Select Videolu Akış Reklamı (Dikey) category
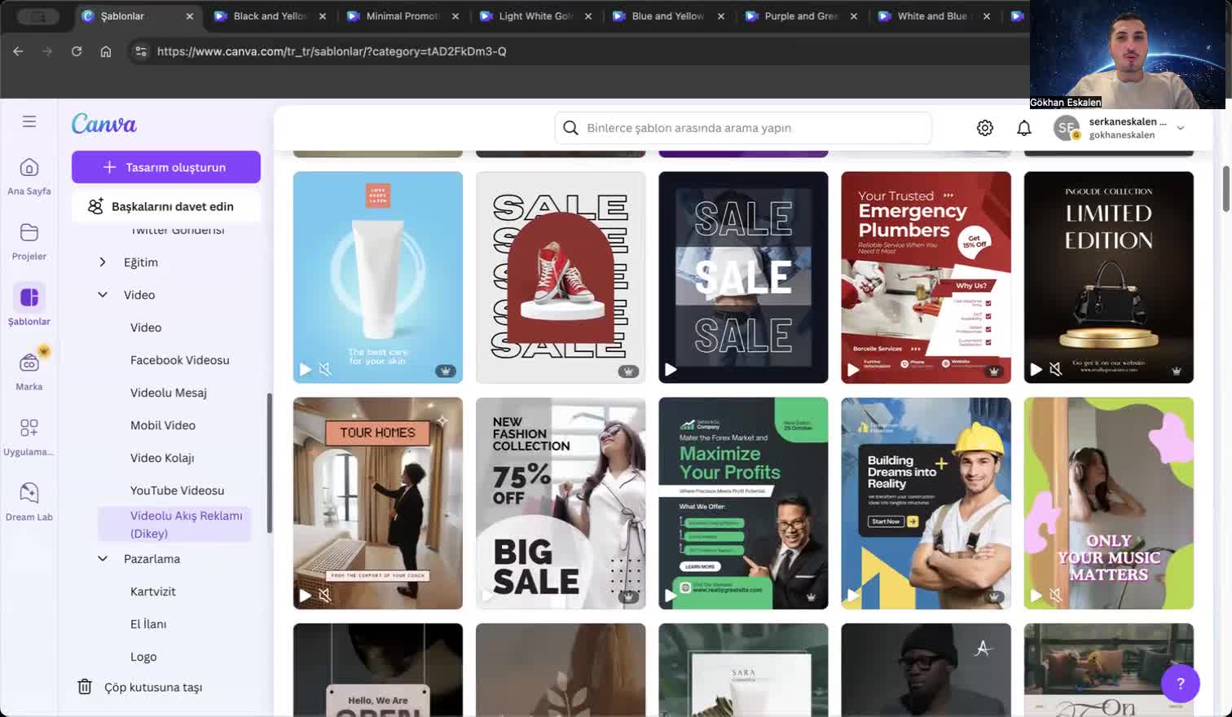 (174, 525)
